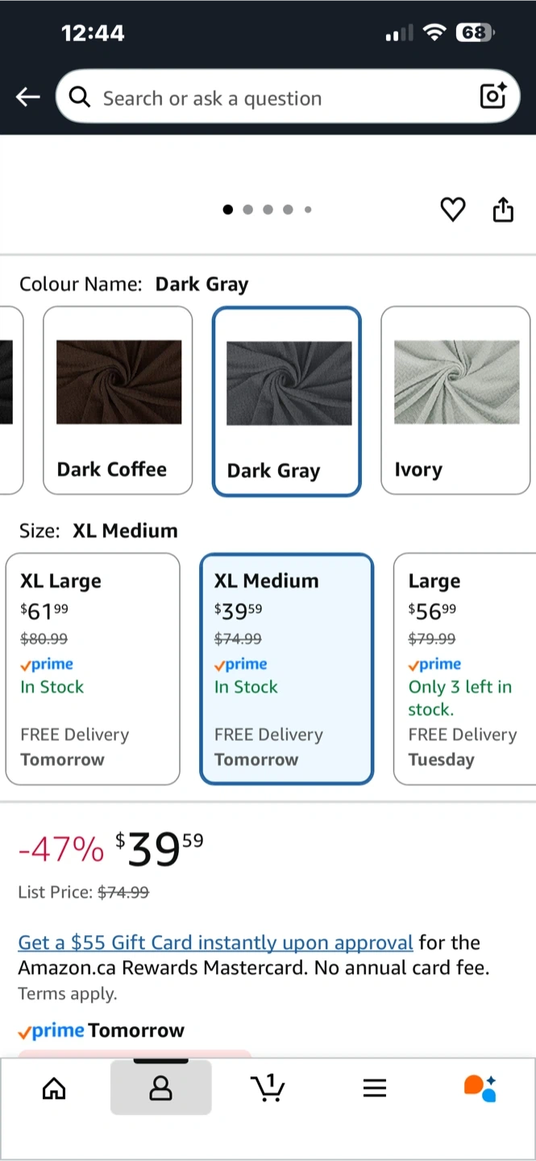
Task: Tap the share icon
Action: 503,210
